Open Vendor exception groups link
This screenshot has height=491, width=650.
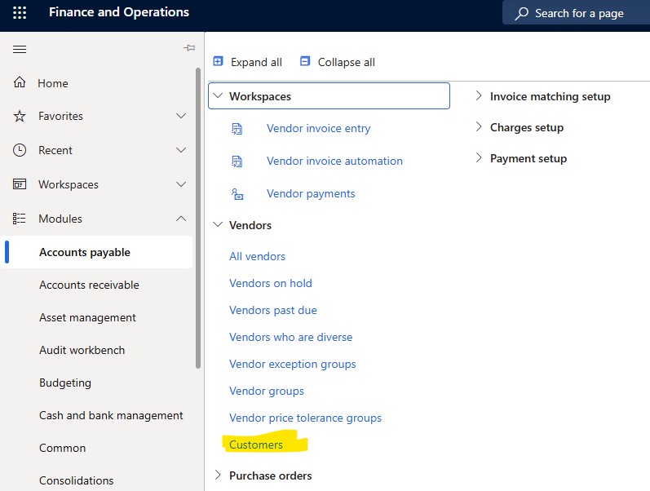[293, 364]
